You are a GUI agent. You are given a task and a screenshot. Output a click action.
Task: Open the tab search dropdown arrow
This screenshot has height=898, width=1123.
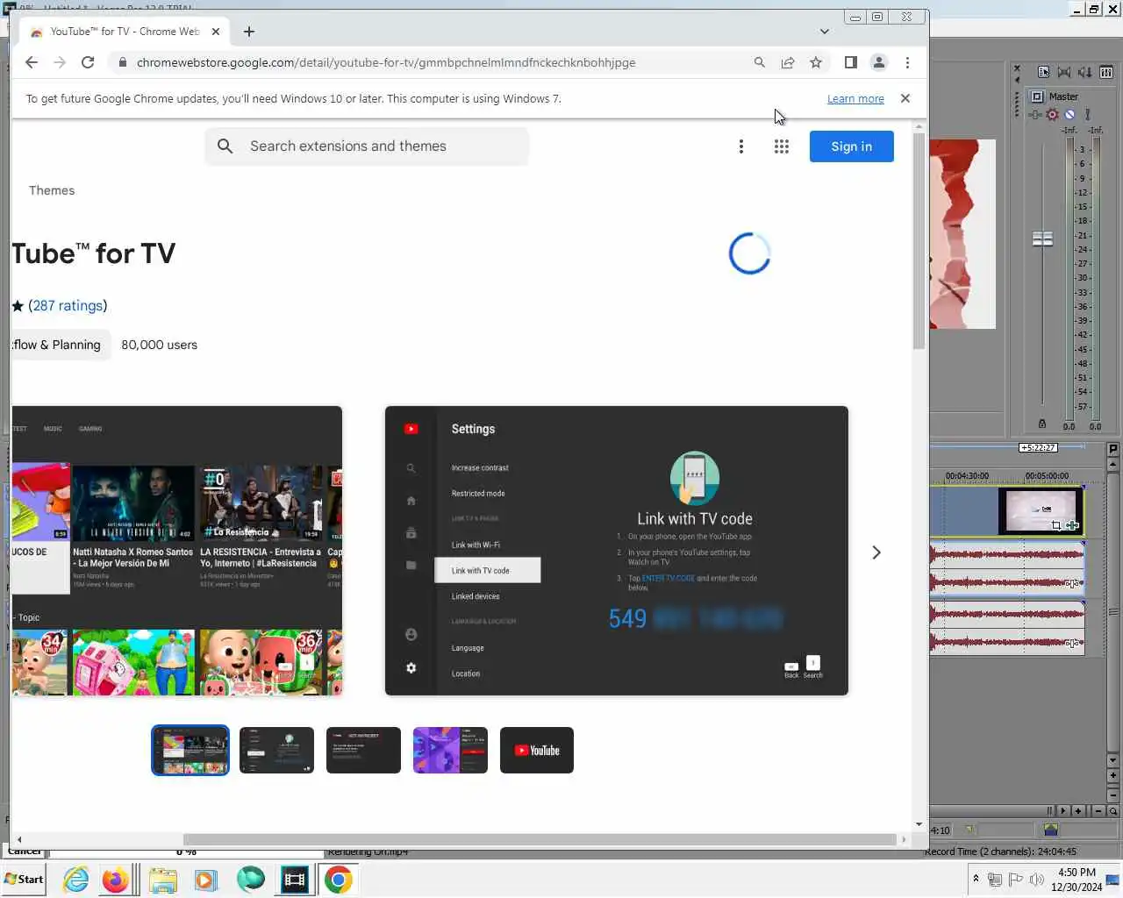pos(825,32)
